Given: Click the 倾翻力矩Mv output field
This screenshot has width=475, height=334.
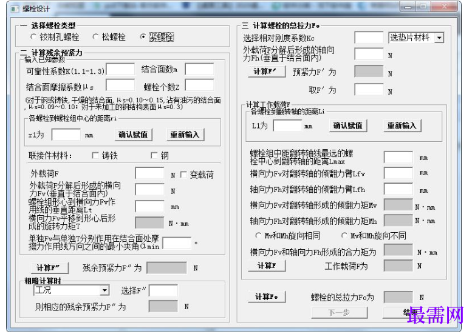Looking at the screenshot, I should (x=398, y=205).
